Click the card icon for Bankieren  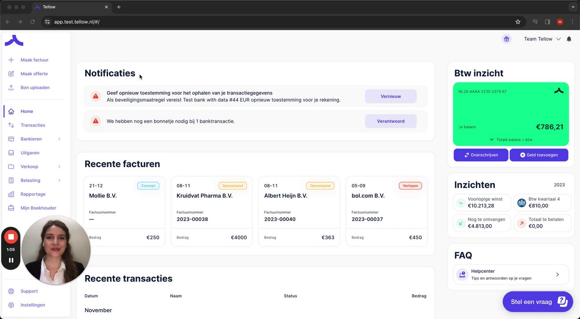pos(11,139)
